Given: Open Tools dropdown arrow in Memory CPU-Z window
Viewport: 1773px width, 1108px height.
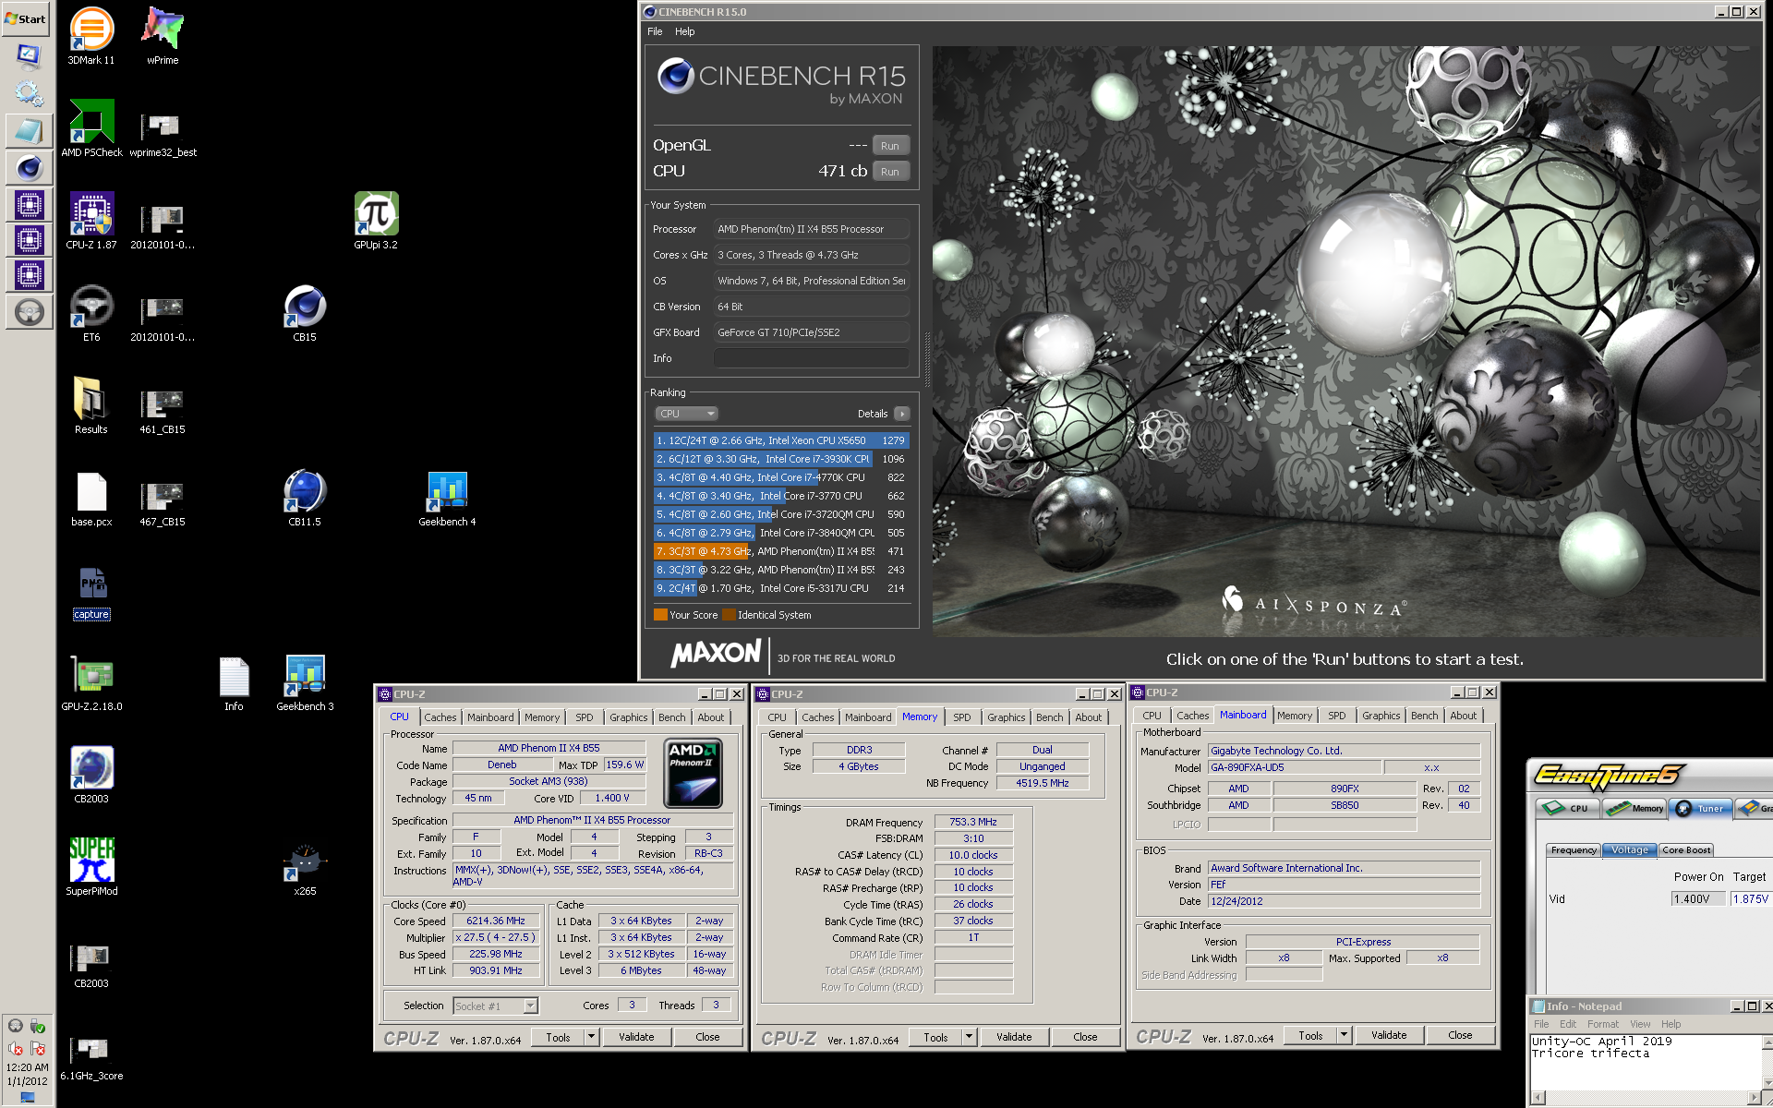Looking at the screenshot, I should (969, 1037).
